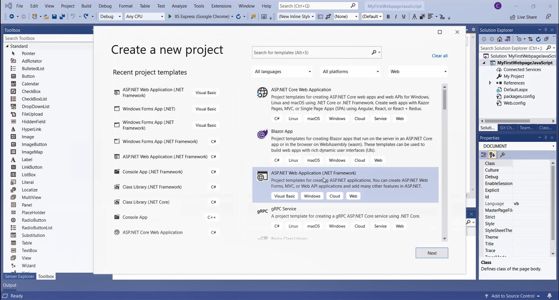Open the notifications bell in status bar

point(549,296)
